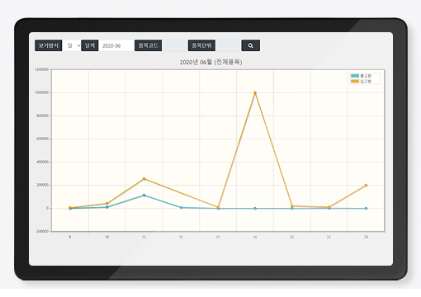The height and width of the screenshot is (297, 421).
Task: Click the y-axis value 1000000
Action: coord(42,93)
